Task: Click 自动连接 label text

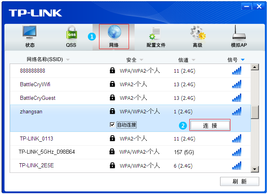Action: pos(127,125)
